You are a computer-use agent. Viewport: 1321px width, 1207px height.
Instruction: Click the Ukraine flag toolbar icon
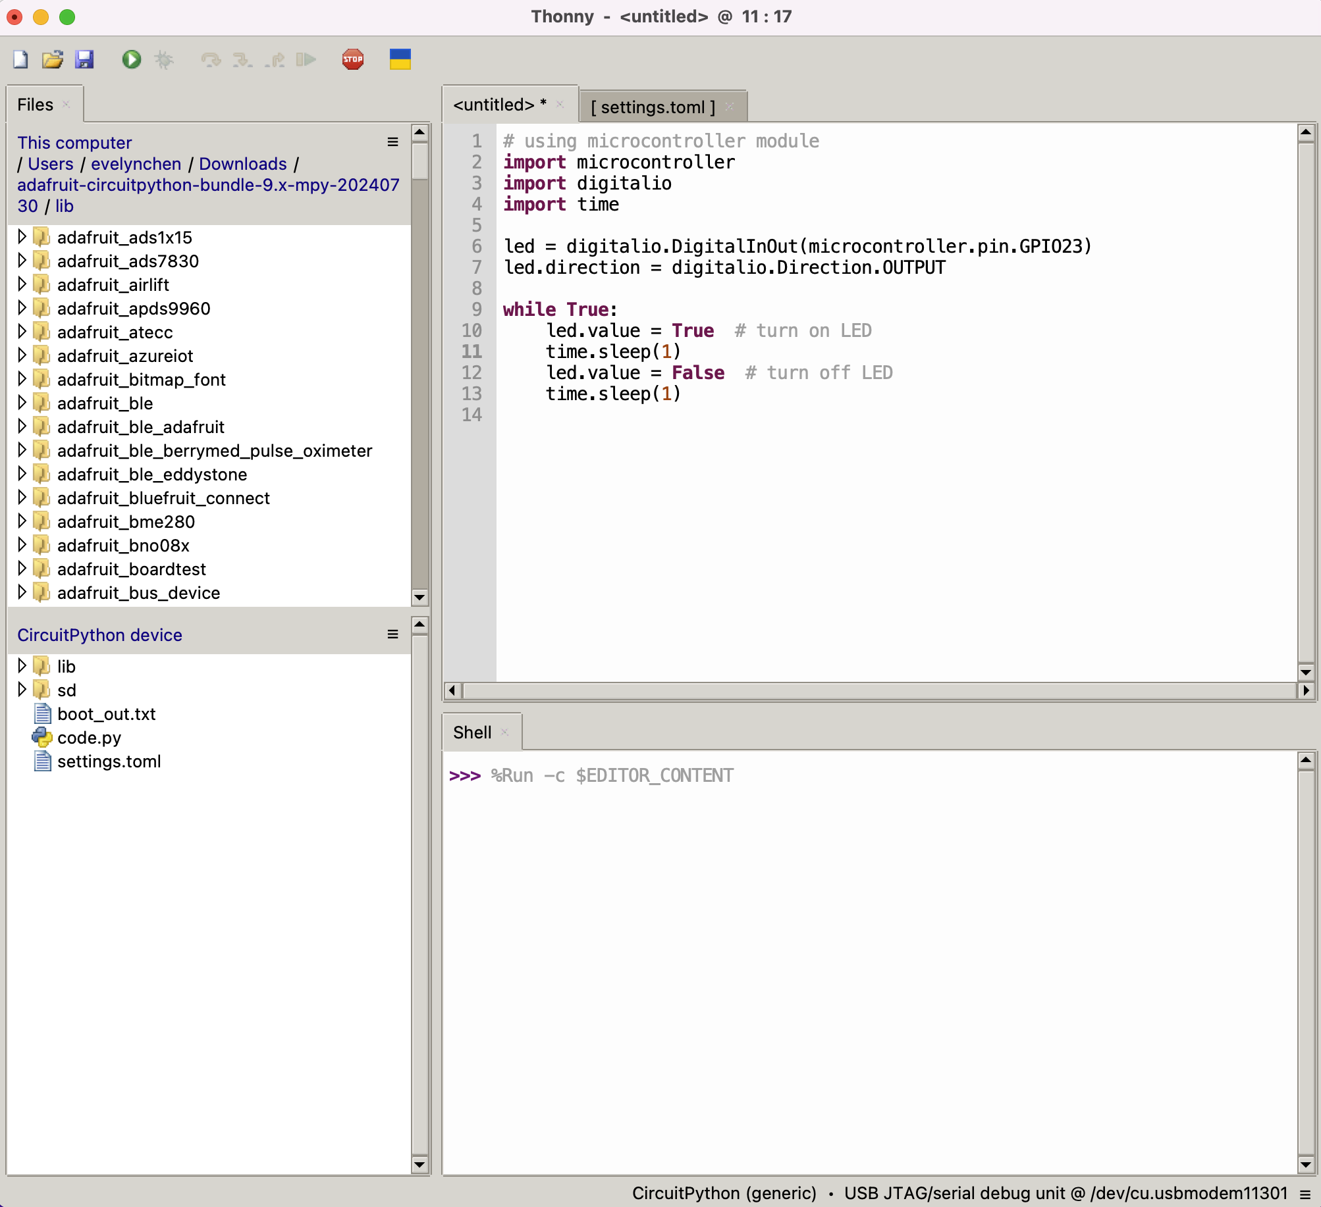click(x=400, y=59)
